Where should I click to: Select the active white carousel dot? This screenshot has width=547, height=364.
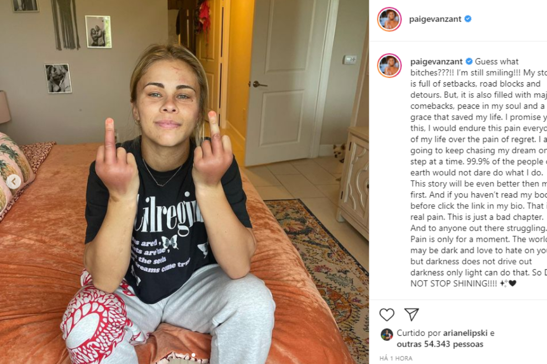(193, 354)
